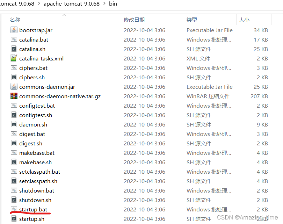
Task: Click the XML 文件 type cell
Action: [198, 58]
